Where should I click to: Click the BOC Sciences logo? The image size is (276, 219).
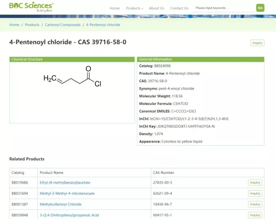click(x=31, y=7)
